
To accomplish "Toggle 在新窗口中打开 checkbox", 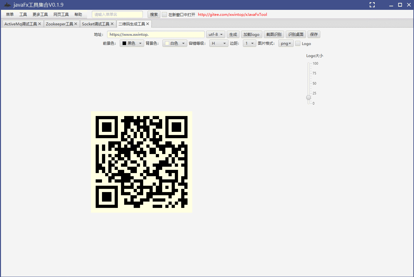I will (x=164, y=15).
